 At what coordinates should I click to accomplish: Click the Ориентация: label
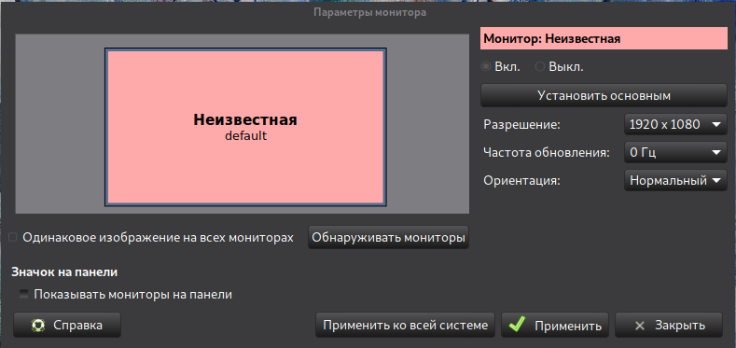522,181
